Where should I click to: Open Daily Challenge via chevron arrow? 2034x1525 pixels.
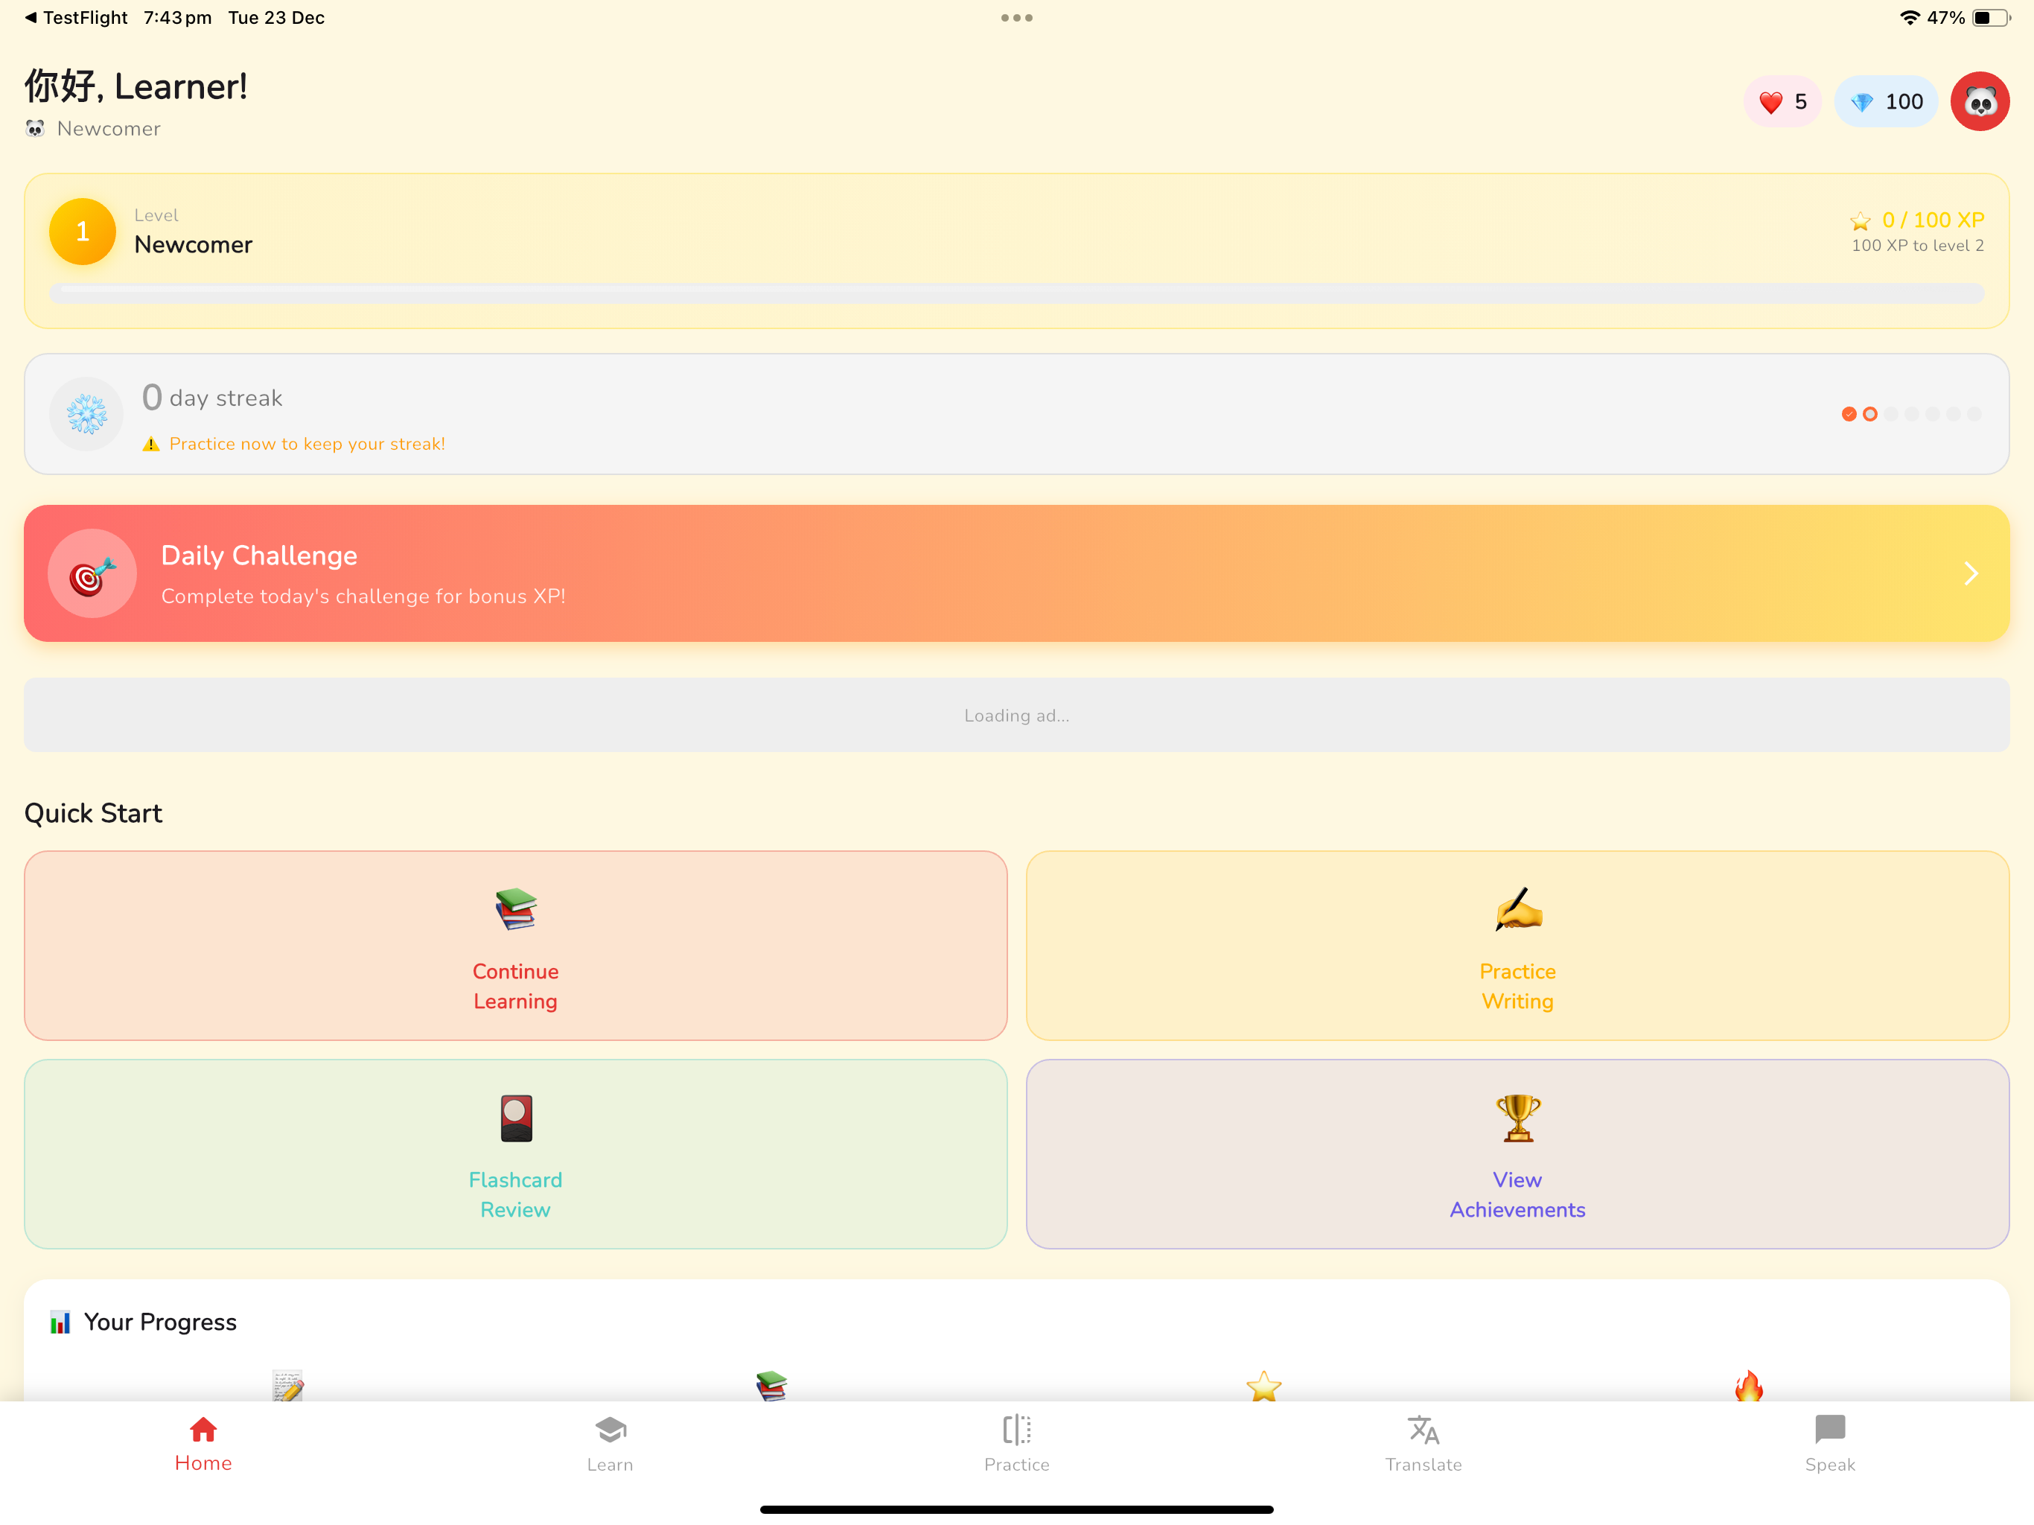point(1970,573)
